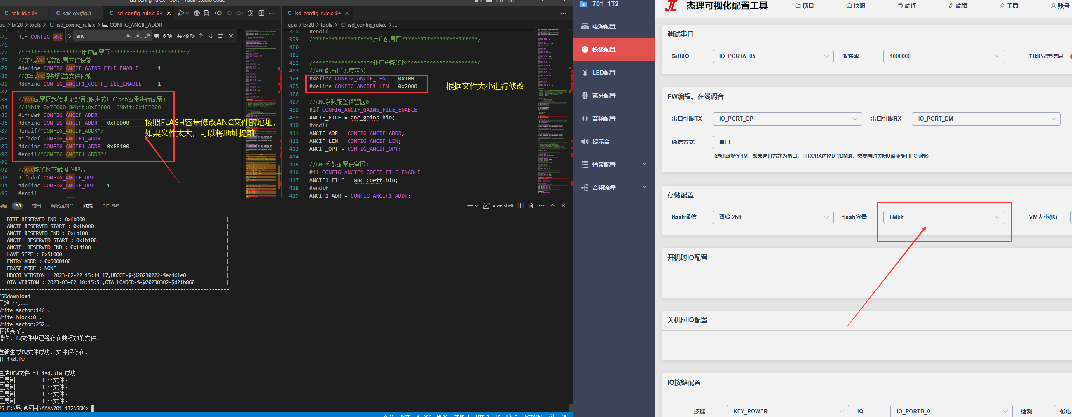Close the find widget
This screenshot has height=417, width=1072.
tap(231, 36)
